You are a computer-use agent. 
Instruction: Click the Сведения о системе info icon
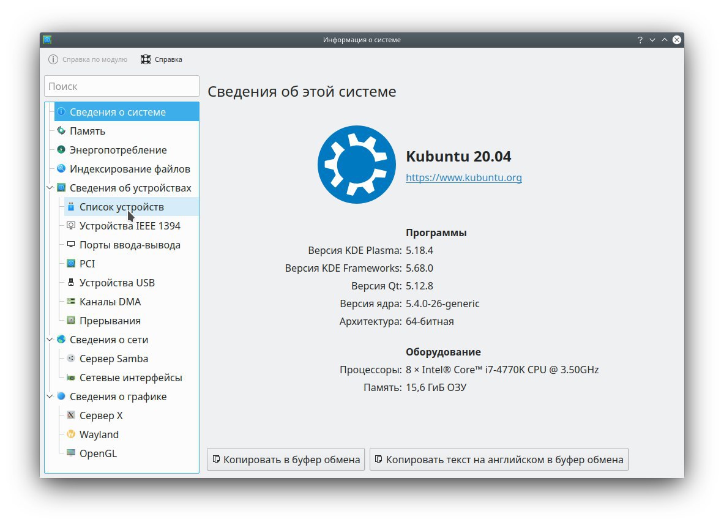(x=61, y=112)
